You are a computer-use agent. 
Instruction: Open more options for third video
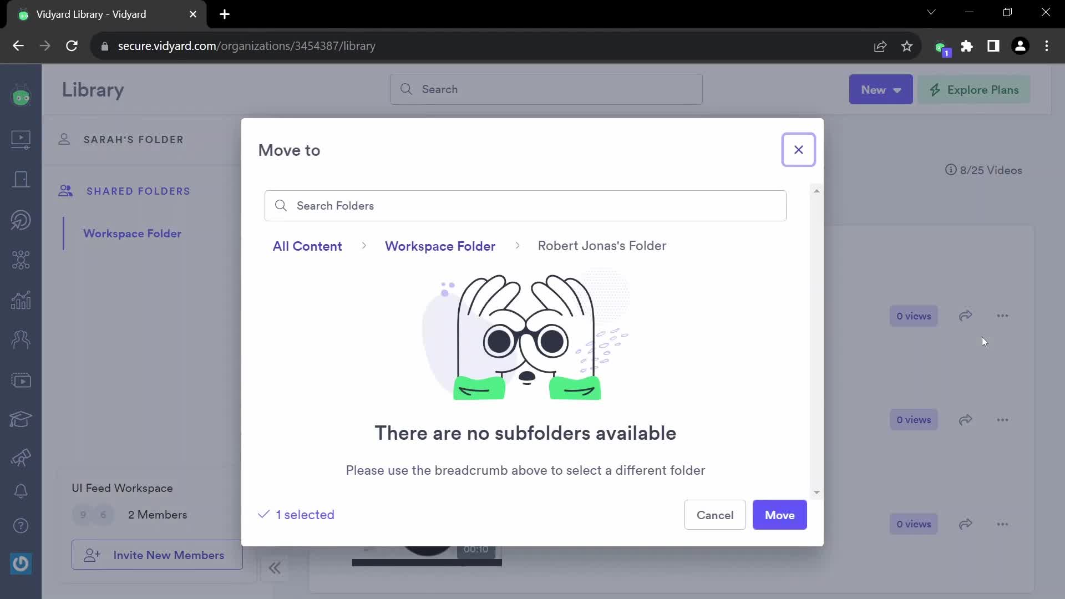1002,524
